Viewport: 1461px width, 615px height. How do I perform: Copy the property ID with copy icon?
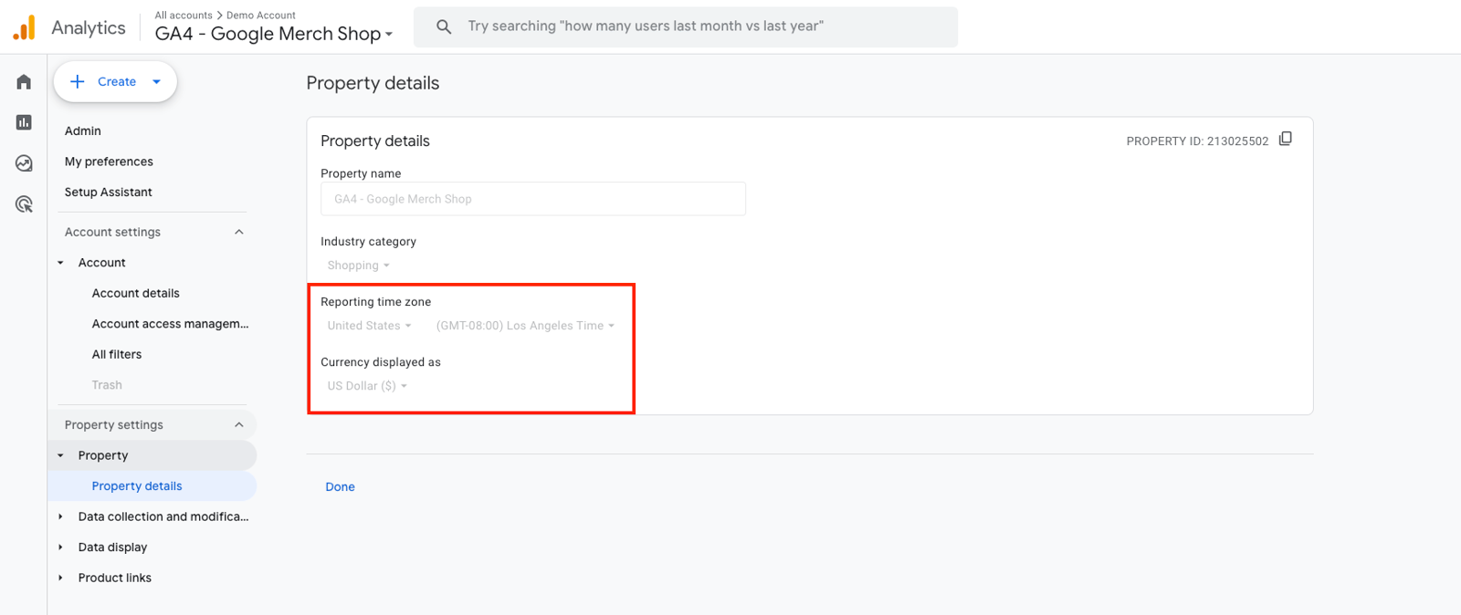click(1286, 139)
